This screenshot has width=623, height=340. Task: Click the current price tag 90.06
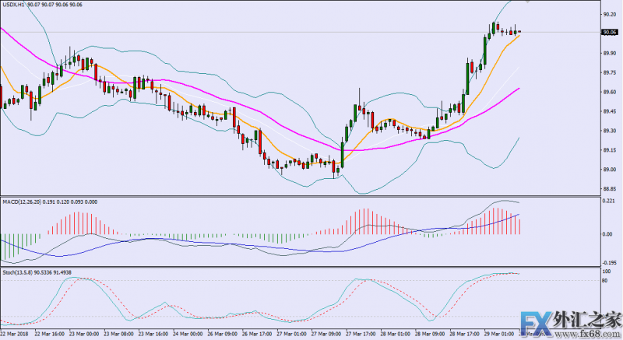(x=610, y=32)
